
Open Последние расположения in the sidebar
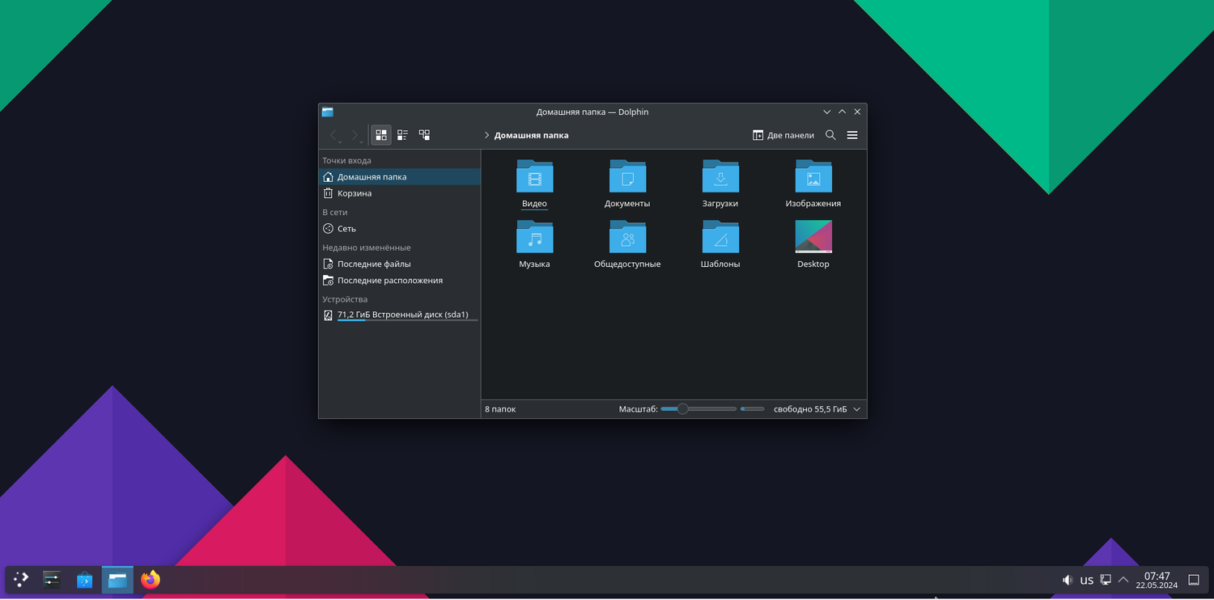pyautogui.click(x=400, y=281)
